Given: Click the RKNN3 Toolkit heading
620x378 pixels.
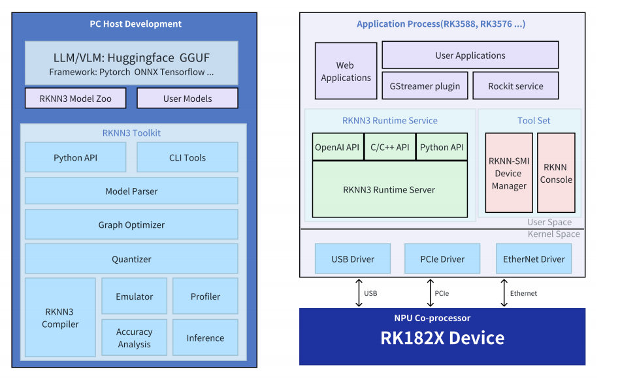Looking at the screenshot, I should click(x=131, y=133).
